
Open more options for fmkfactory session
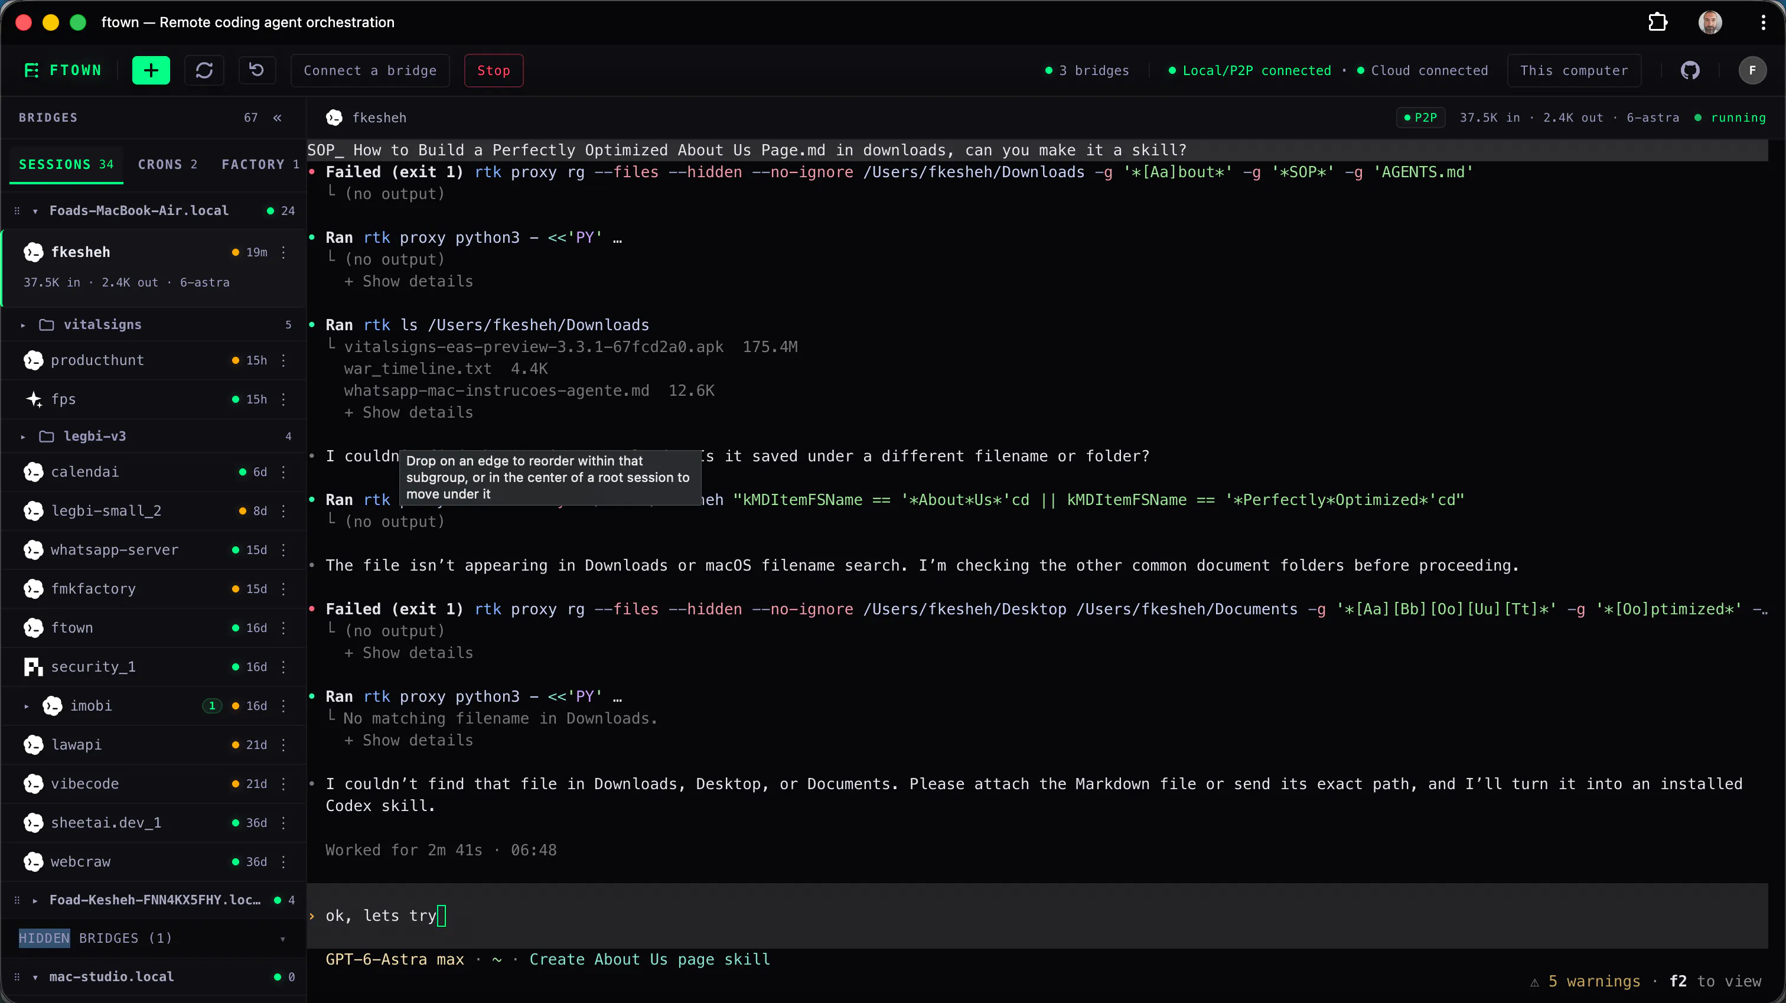tap(283, 589)
